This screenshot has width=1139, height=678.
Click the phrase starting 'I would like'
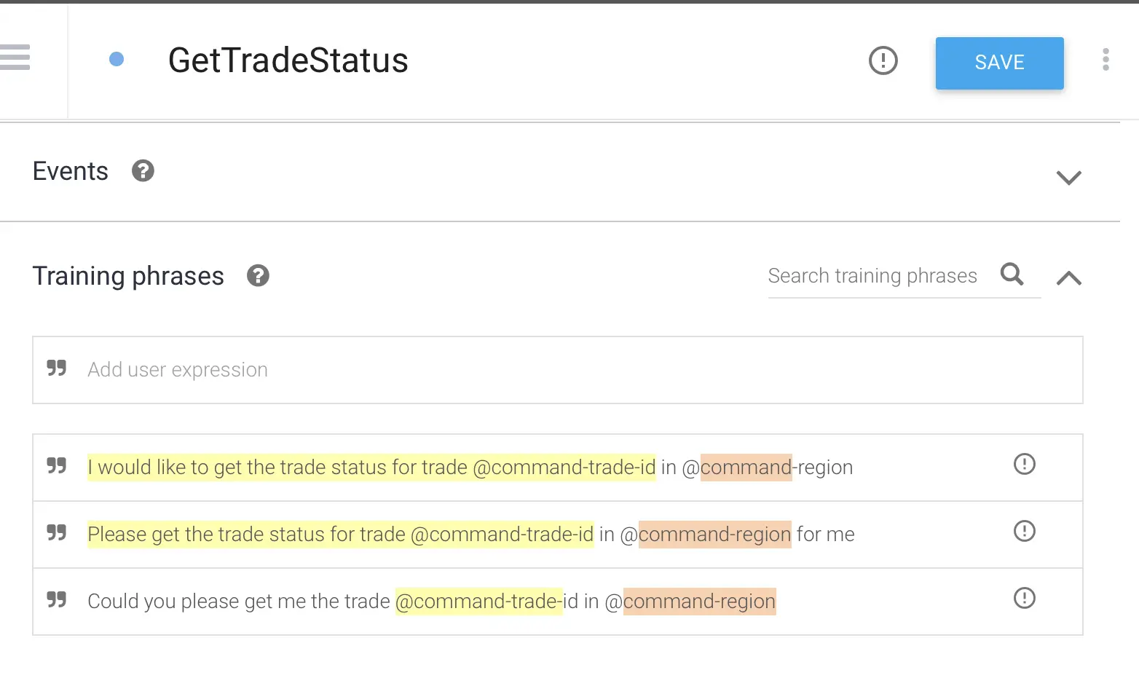[371, 468]
